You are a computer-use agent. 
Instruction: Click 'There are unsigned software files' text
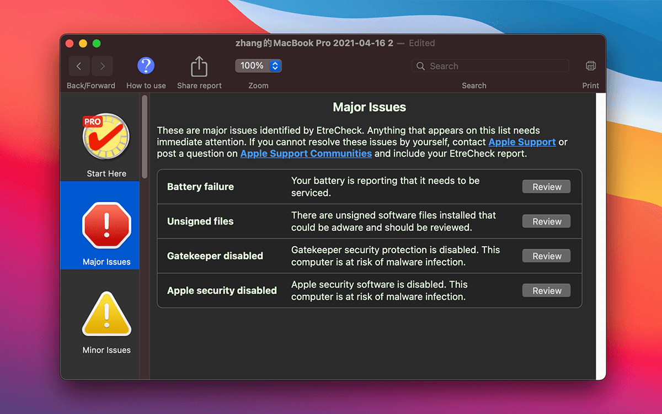coord(393,221)
